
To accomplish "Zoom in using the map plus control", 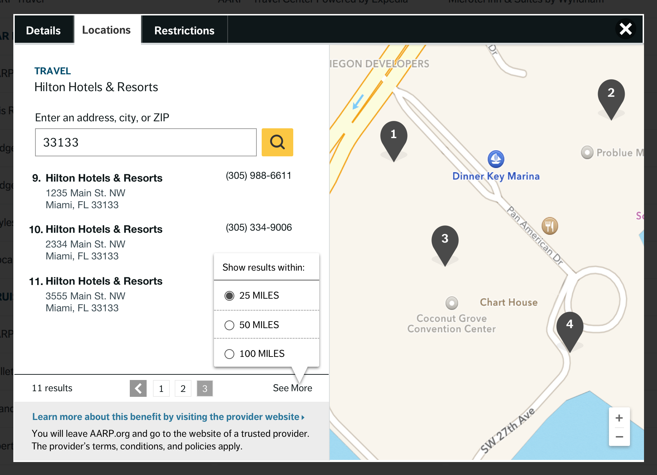I will tap(619, 418).
